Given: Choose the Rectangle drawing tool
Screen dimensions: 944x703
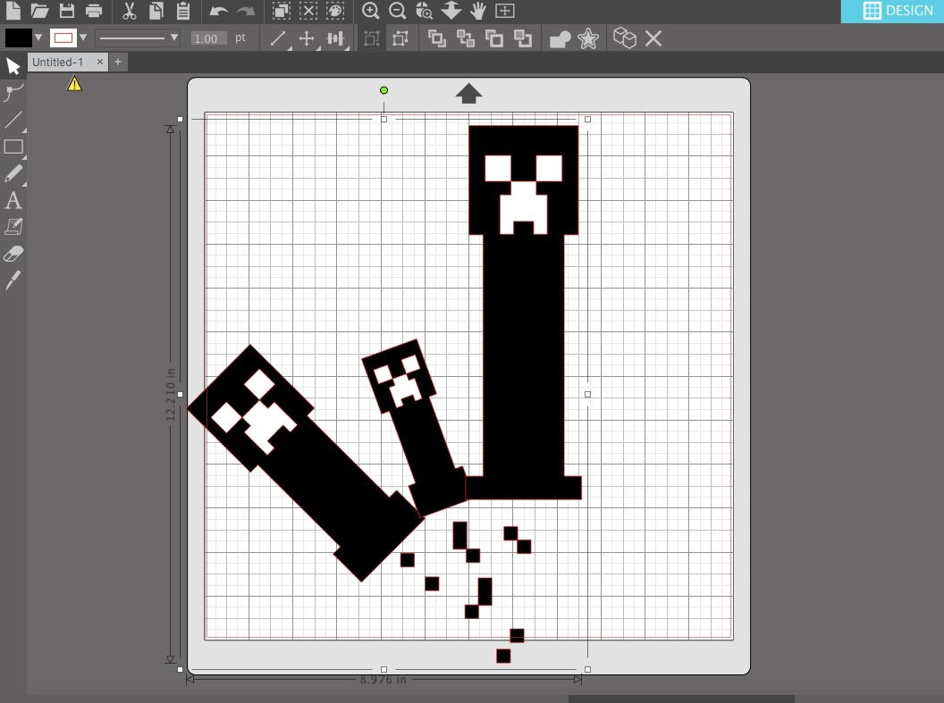Looking at the screenshot, I should tap(13, 146).
